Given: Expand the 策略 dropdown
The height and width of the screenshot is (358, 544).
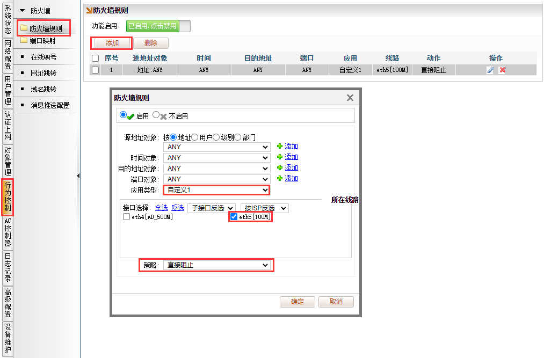Looking at the screenshot, I should [217, 265].
